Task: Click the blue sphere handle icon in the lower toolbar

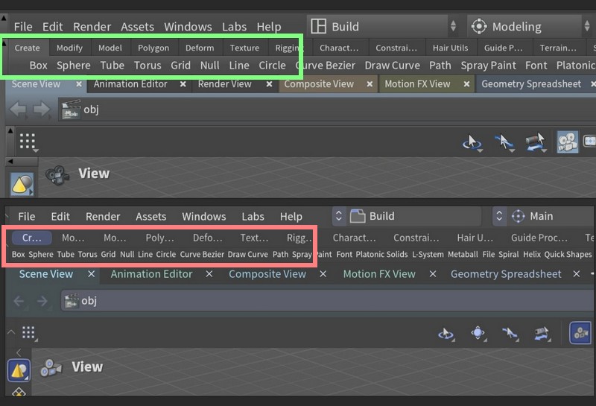Action: coord(478,334)
